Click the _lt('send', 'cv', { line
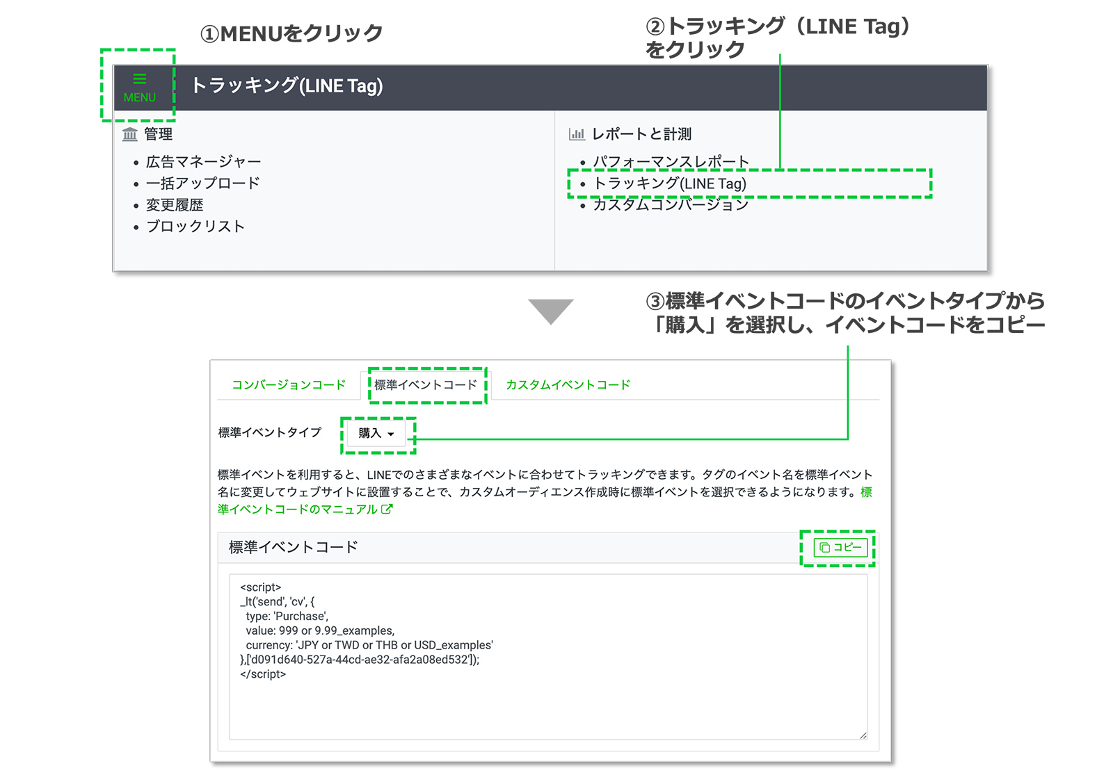Image resolution: width=1113 pixels, height=782 pixels. click(x=277, y=602)
